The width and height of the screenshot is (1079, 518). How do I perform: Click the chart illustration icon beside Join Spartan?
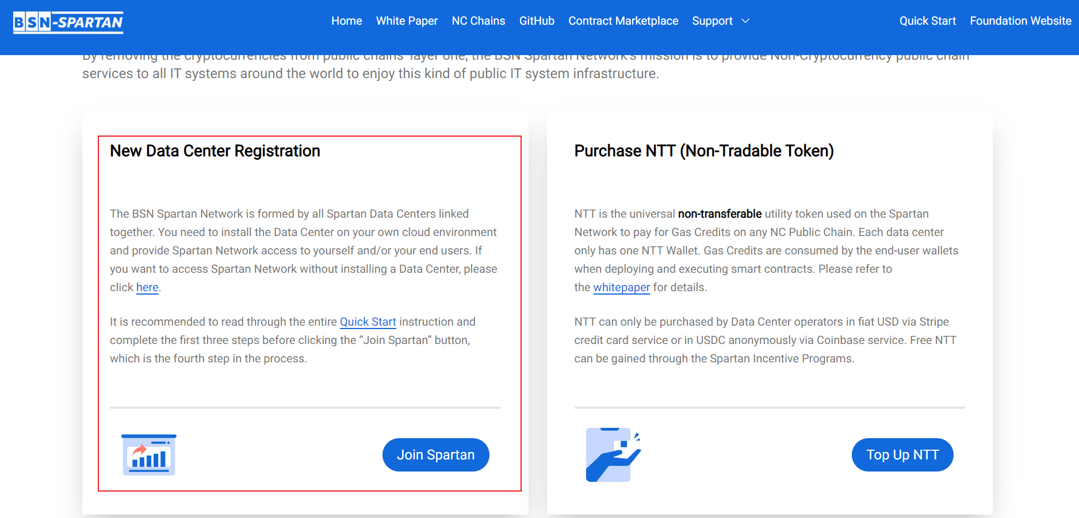tap(149, 455)
